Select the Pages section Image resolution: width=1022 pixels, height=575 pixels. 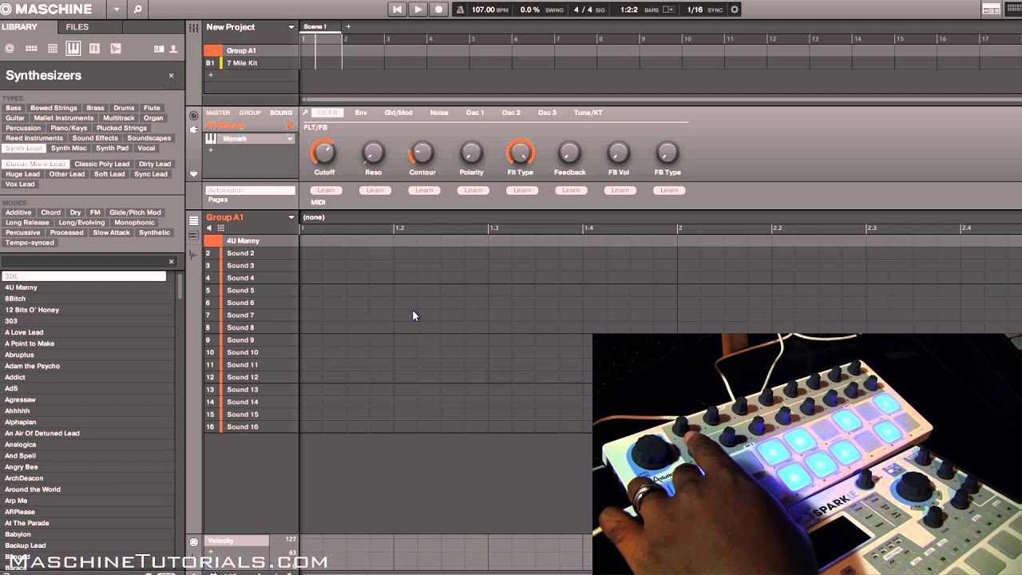(218, 200)
